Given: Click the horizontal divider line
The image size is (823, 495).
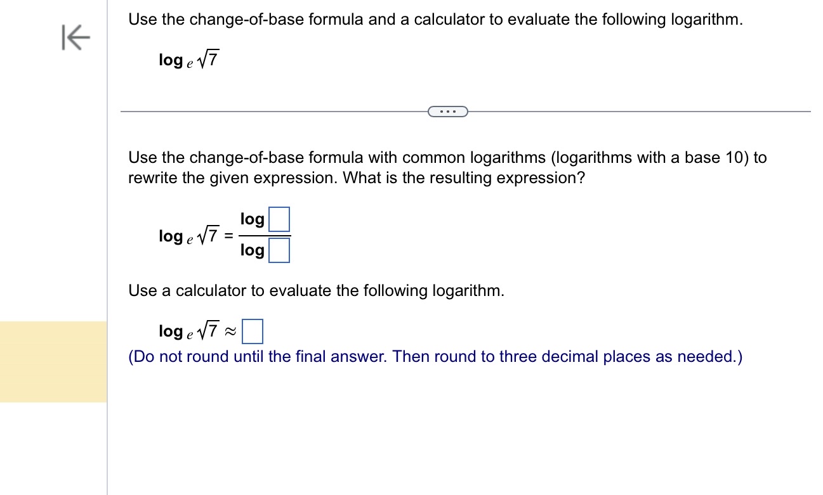Looking at the screenshot, I should (254, 111).
